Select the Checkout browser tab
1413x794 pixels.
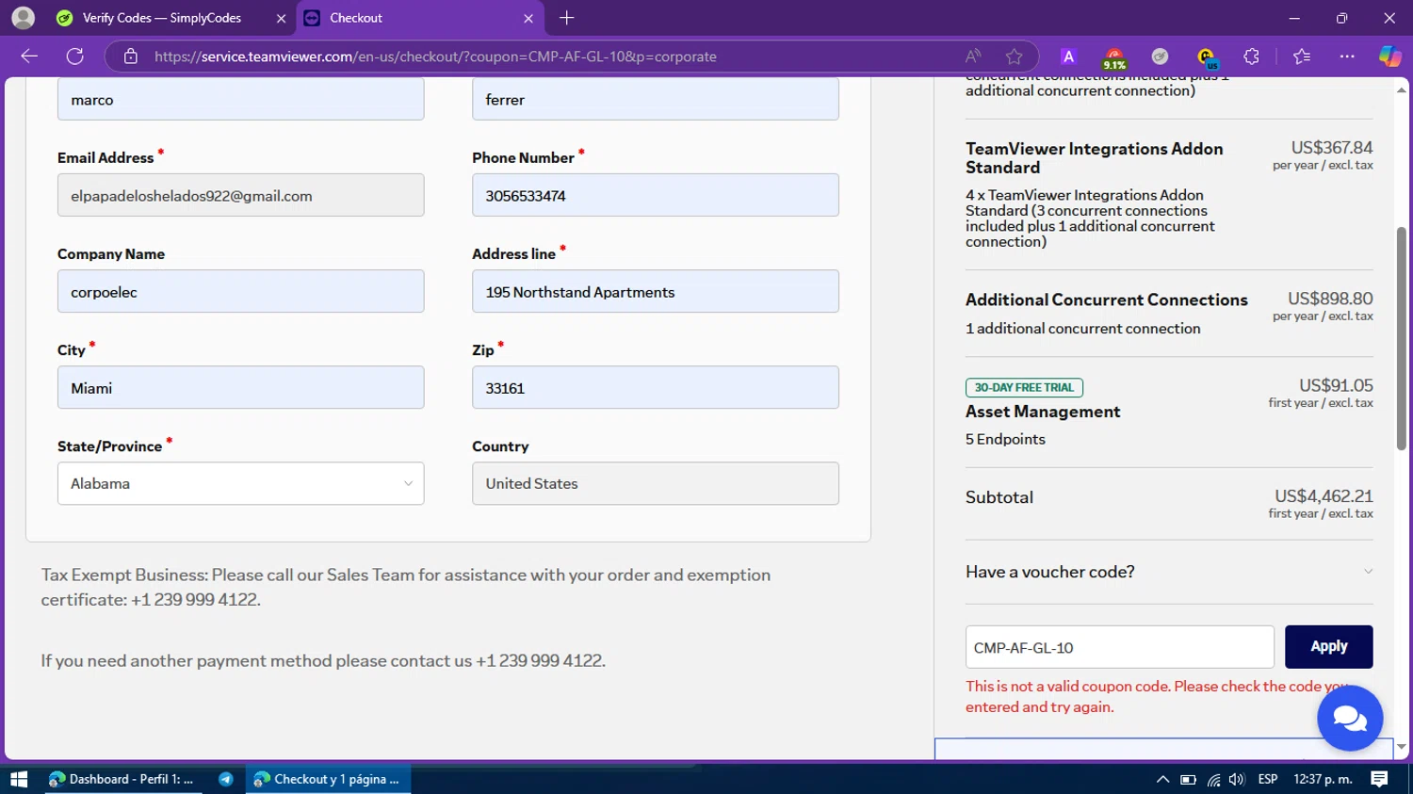[419, 18]
